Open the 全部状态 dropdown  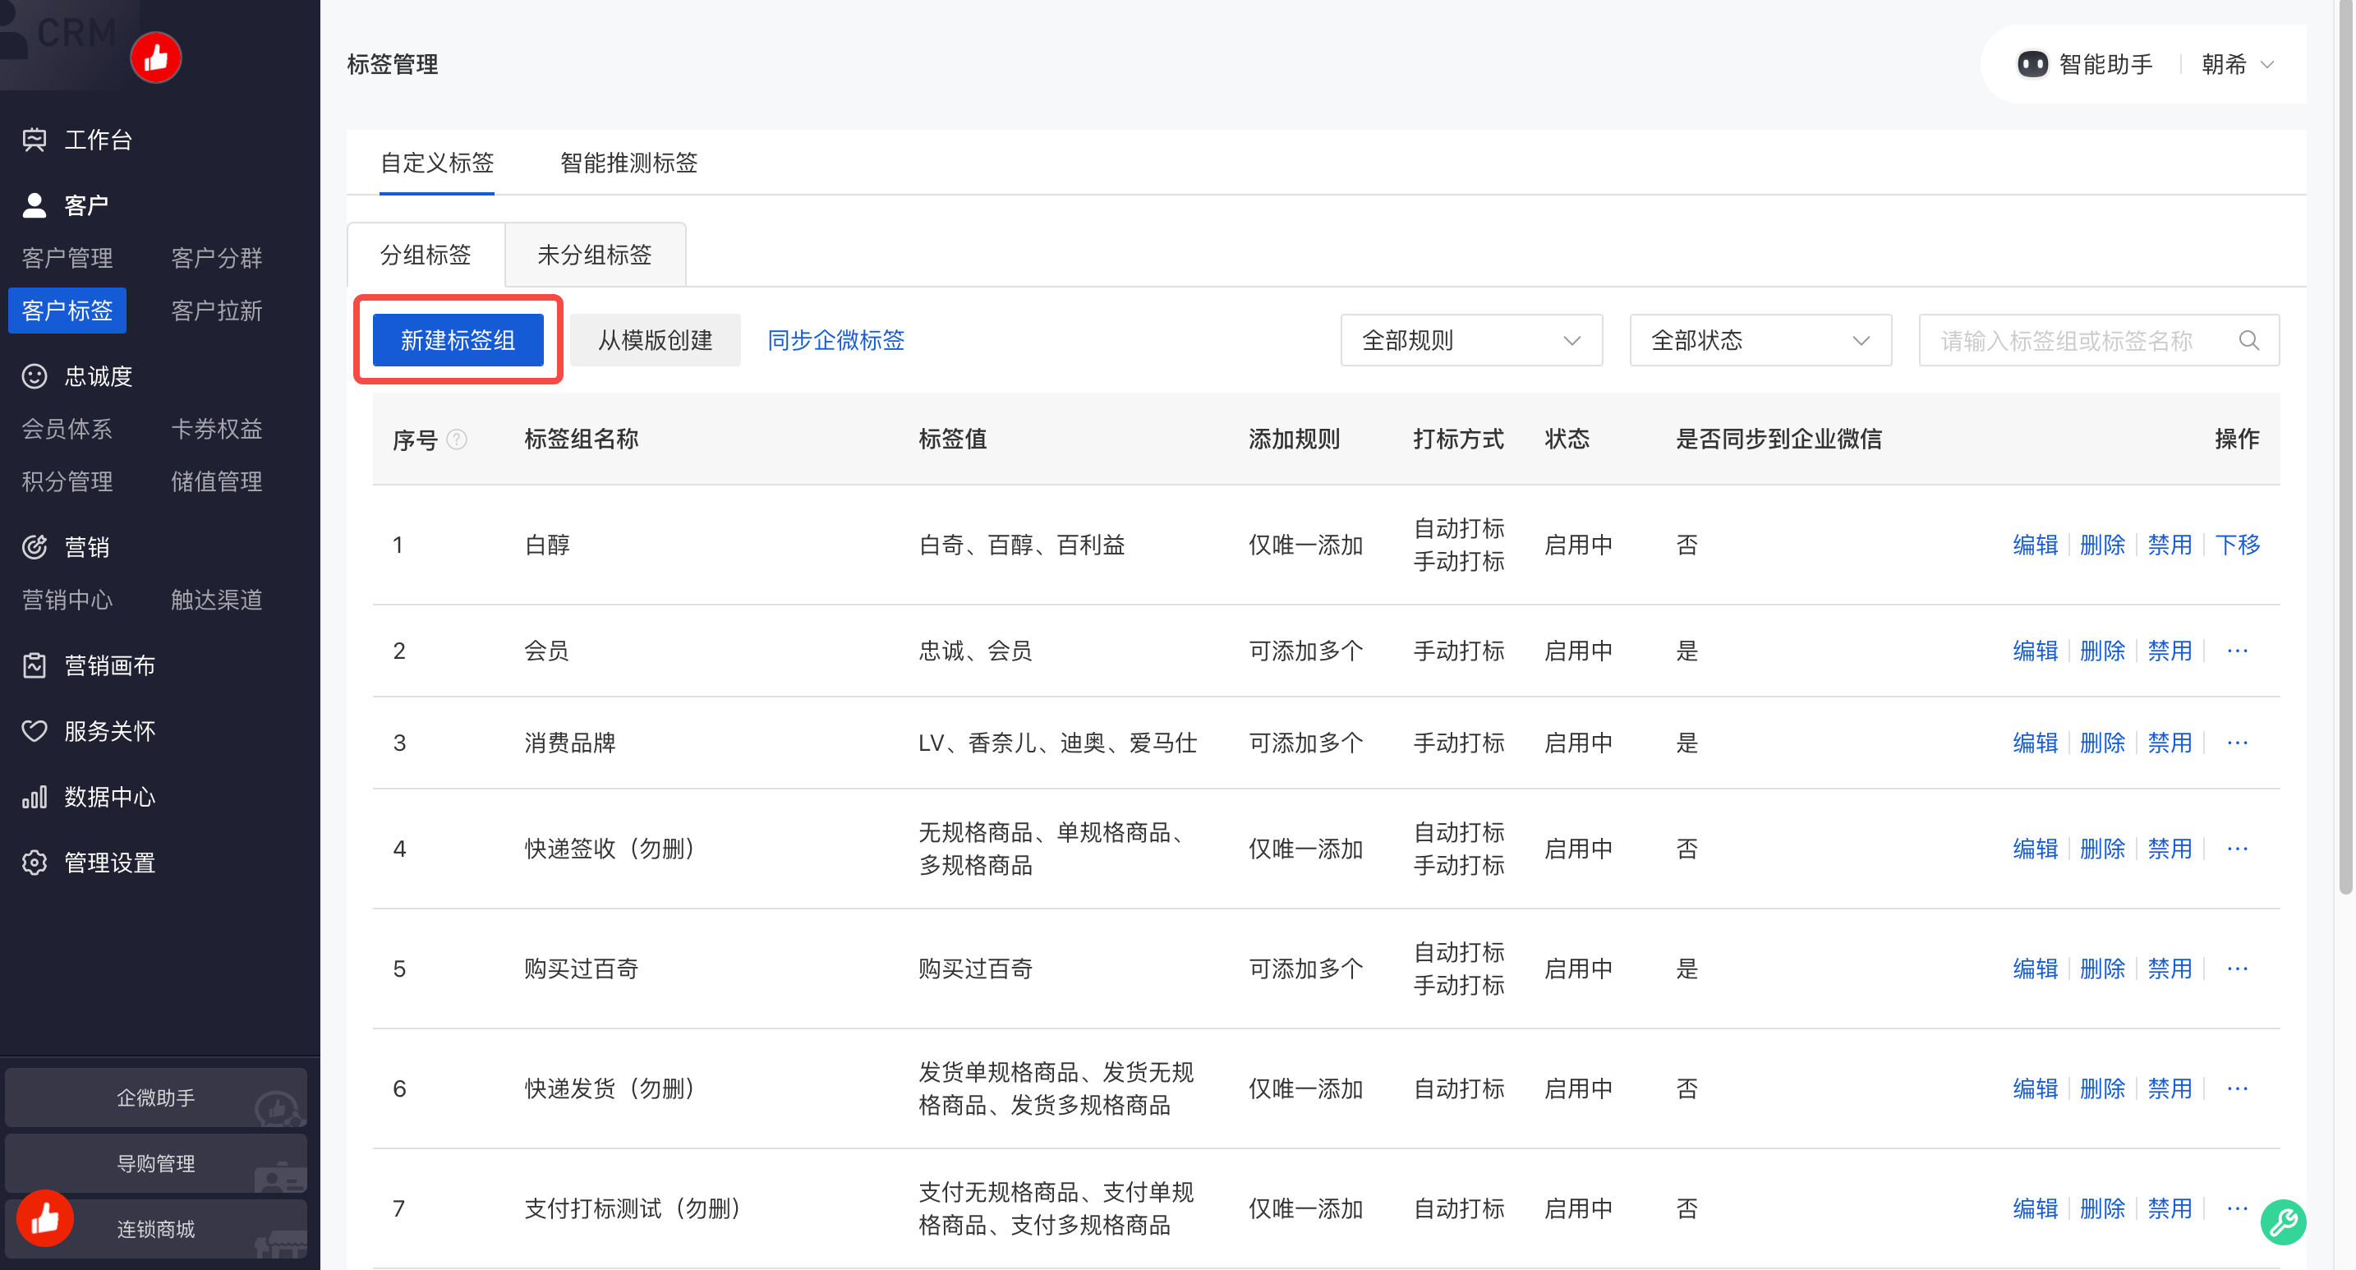point(1760,340)
